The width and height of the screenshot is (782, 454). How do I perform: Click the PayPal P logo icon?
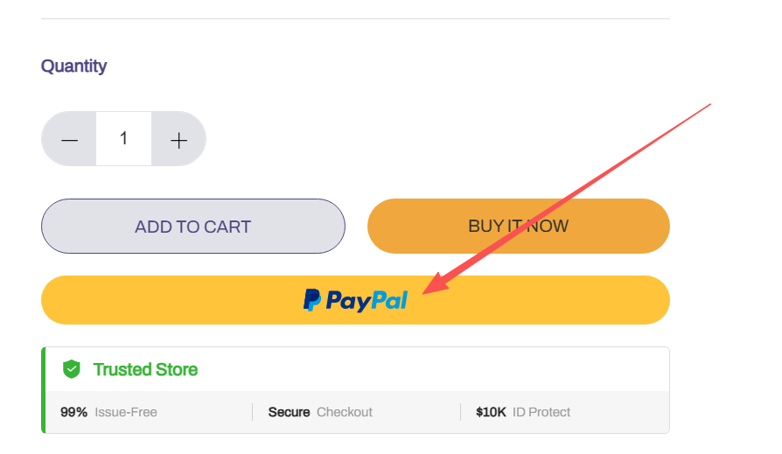point(312,300)
